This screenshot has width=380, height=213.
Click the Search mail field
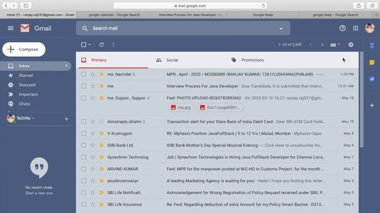pyautogui.click(x=183, y=28)
